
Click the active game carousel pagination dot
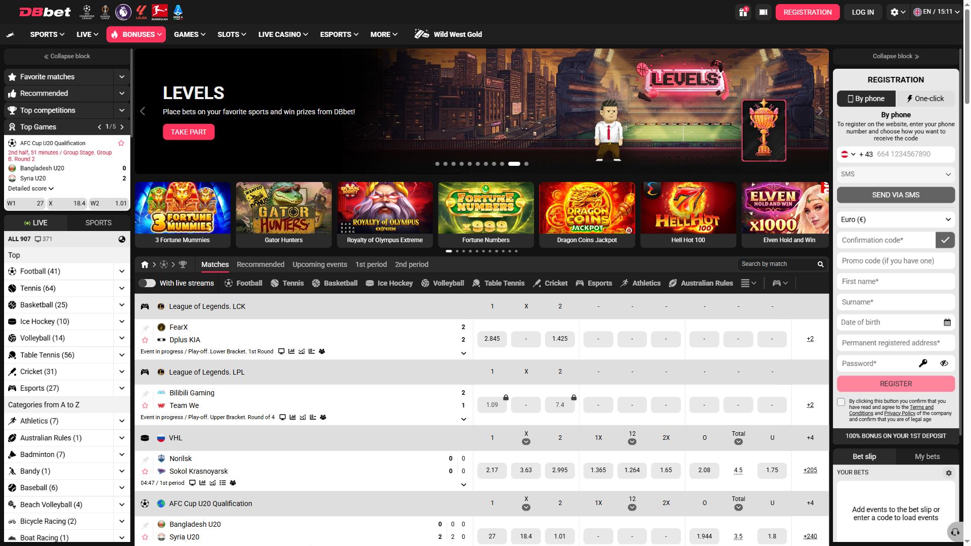click(x=449, y=251)
